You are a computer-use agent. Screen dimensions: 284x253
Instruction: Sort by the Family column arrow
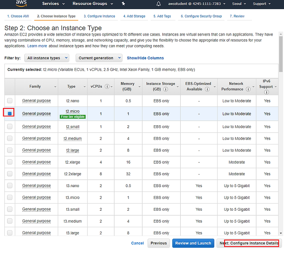(55, 87)
